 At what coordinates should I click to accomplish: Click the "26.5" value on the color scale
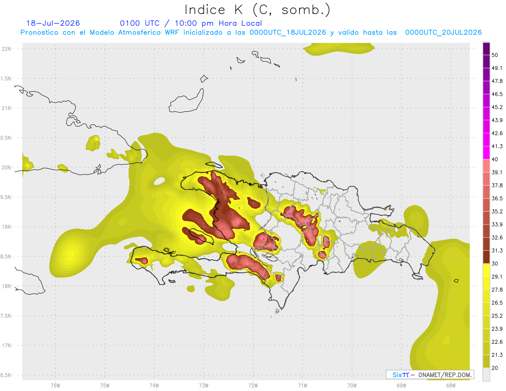pyautogui.click(x=497, y=303)
